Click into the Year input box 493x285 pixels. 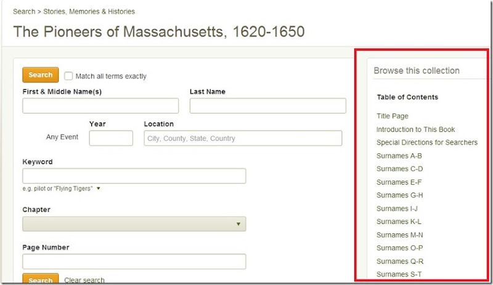coord(111,138)
